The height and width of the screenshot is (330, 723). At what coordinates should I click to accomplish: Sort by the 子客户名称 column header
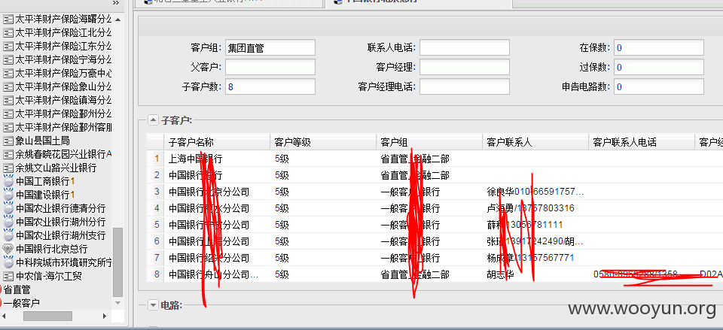tap(217, 142)
